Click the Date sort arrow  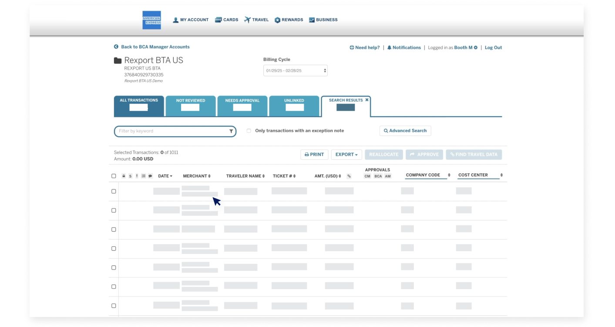pos(171,175)
